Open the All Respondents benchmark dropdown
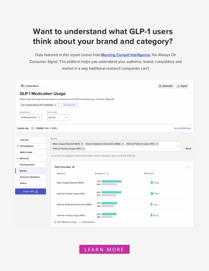The image size is (209, 271). [x=31, y=117]
